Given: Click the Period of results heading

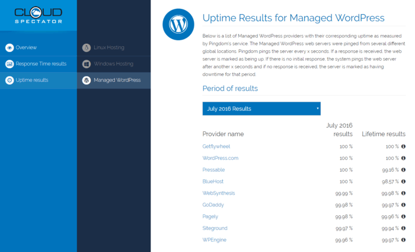Looking at the screenshot, I should pyautogui.click(x=230, y=89).
